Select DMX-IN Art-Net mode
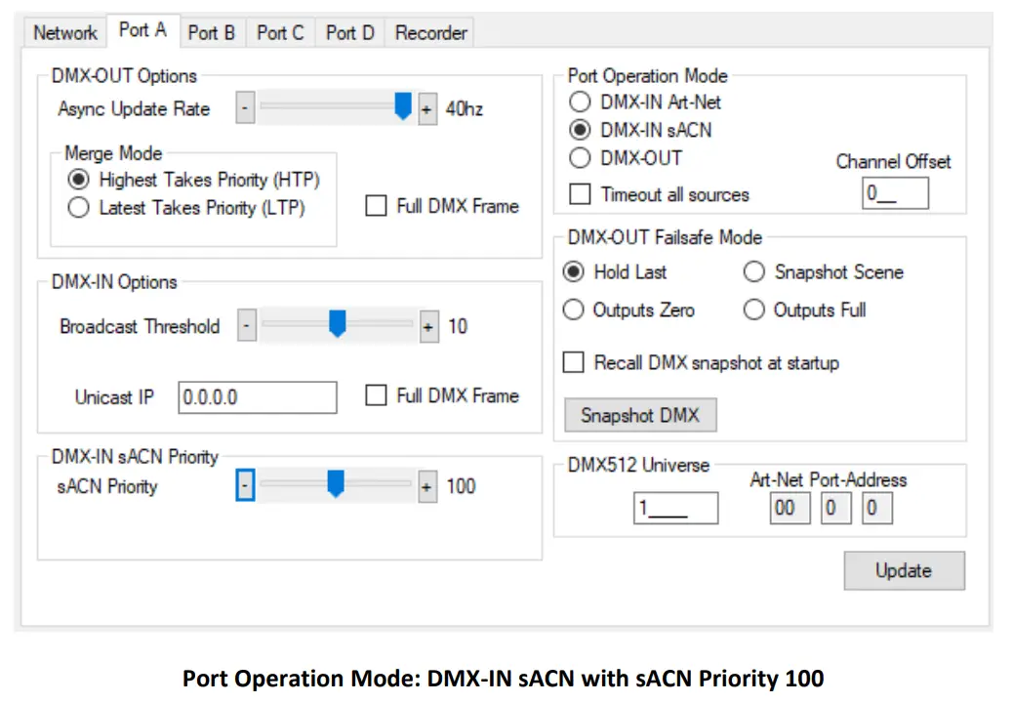 click(x=580, y=102)
